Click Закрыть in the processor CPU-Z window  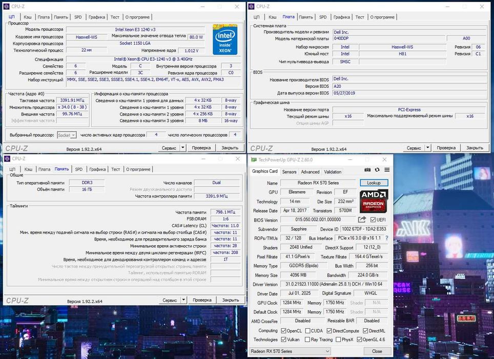coord(230,148)
